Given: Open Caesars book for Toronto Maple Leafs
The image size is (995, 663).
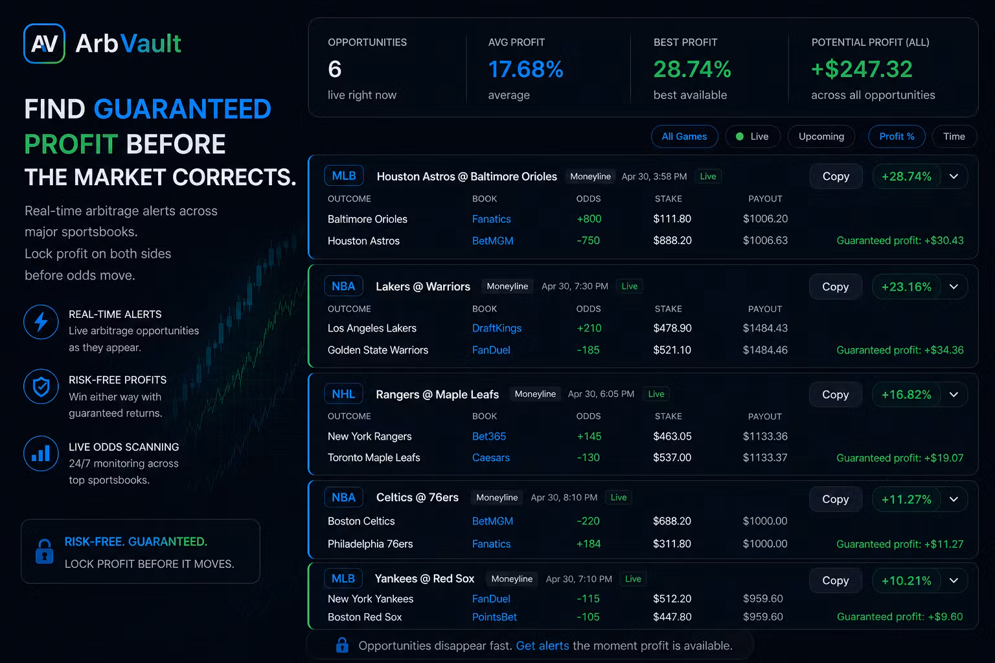Looking at the screenshot, I should pyautogui.click(x=490, y=458).
